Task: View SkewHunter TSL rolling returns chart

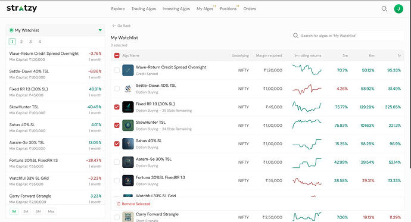Action: (307, 124)
